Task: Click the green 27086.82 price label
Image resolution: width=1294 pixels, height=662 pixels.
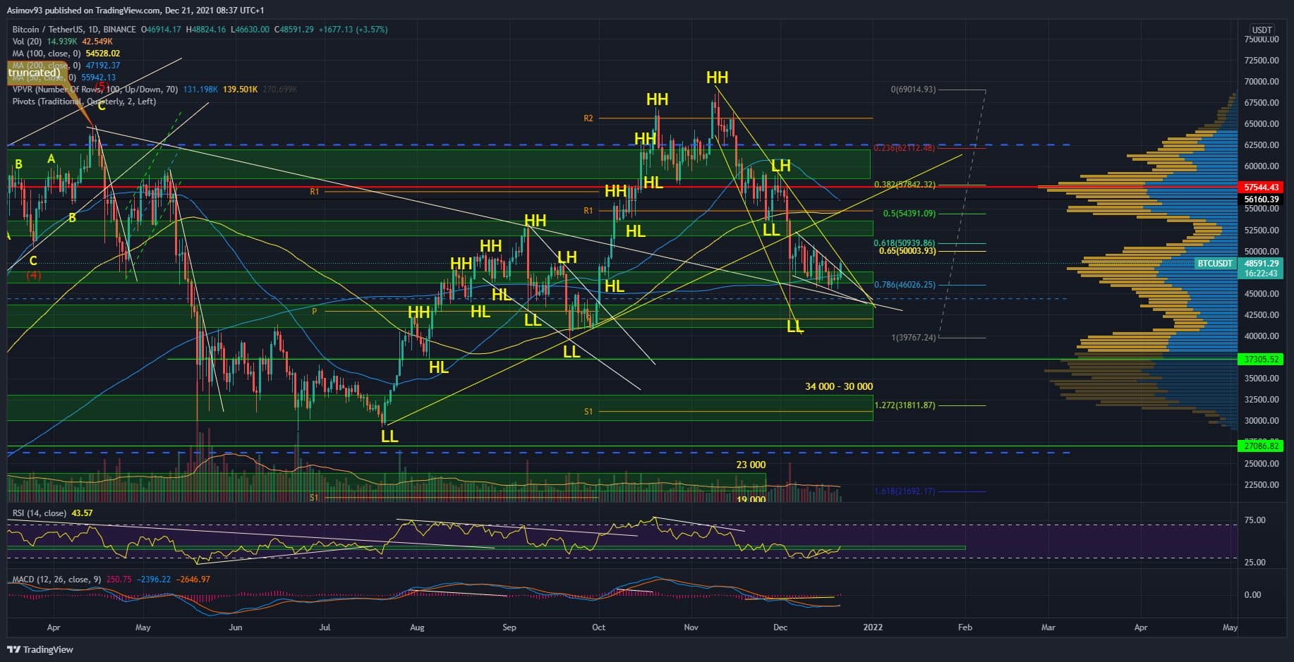Action: pyautogui.click(x=1261, y=446)
